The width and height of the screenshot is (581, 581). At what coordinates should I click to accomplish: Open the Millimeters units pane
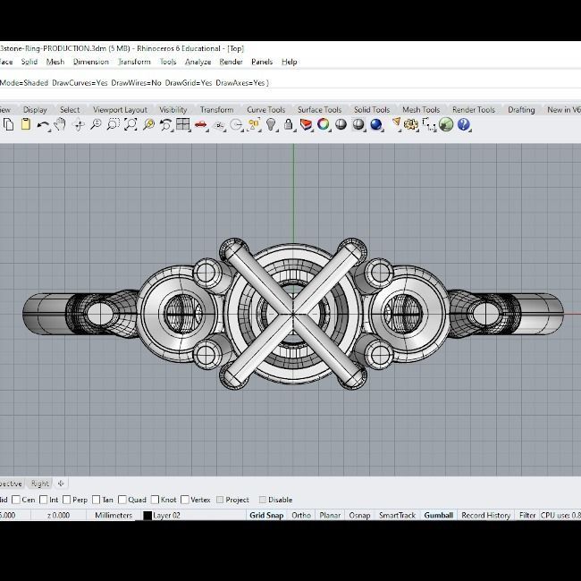click(114, 516)
